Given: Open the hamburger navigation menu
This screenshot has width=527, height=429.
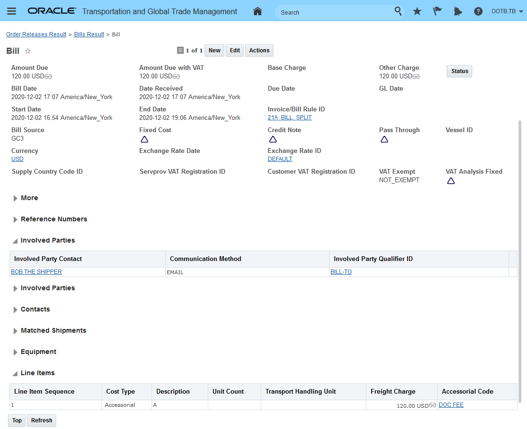Looking at the screenshot, I should [12, 11].
